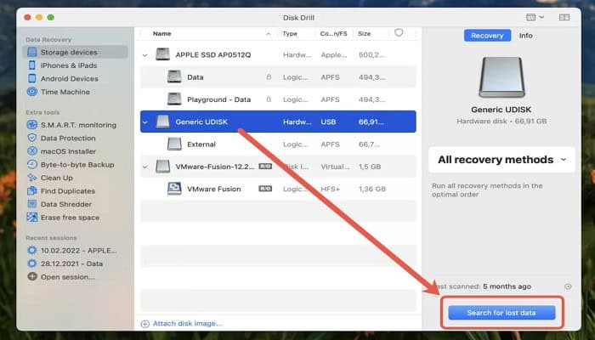Click the R/O badge on VMware Fusion row

(x=265, y=189)
